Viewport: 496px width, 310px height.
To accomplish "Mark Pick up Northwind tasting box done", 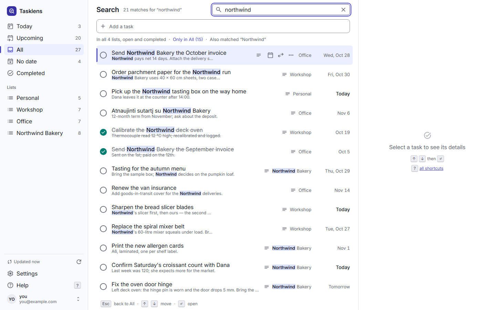I will click(103, 94).
